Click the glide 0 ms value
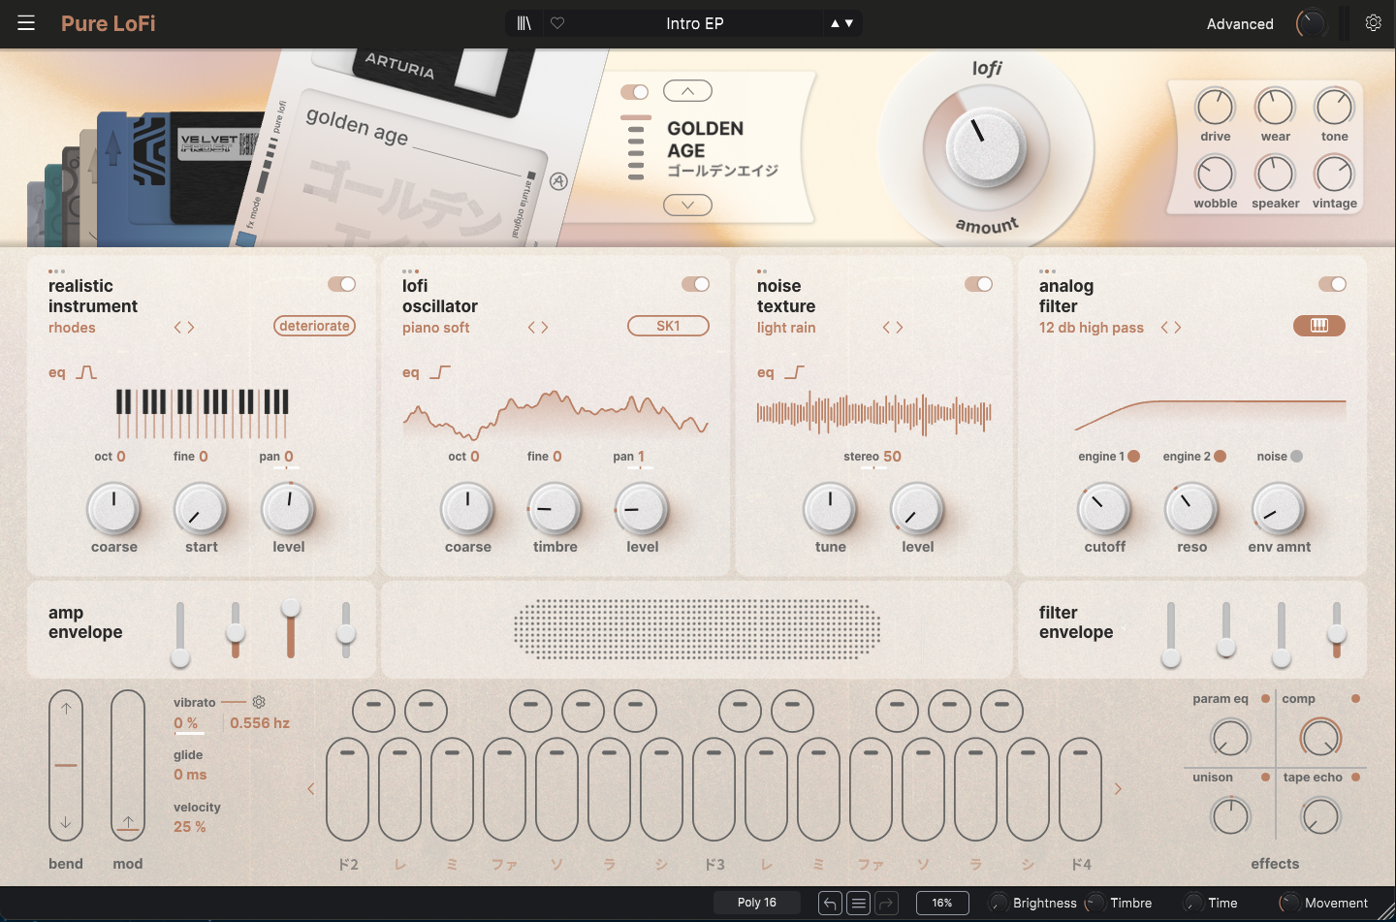 point(190,775)
